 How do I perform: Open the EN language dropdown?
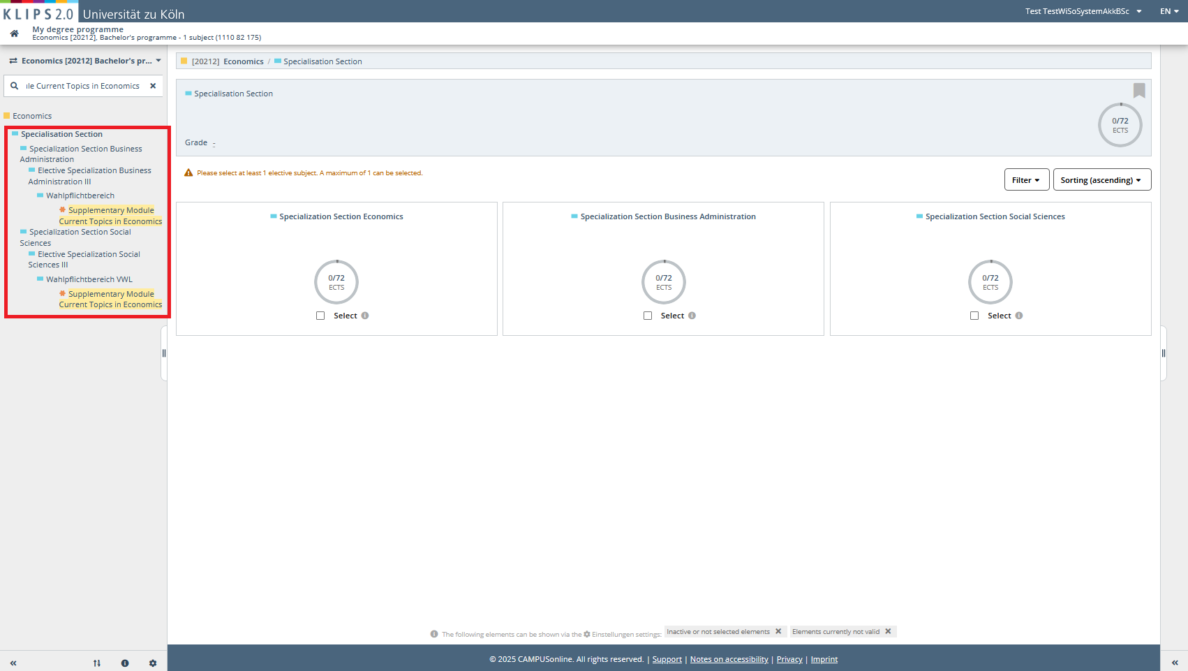pyautogui.click(x=1169, y=11)
